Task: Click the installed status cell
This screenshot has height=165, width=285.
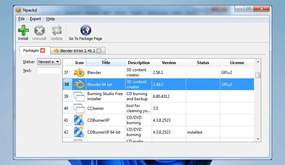Action: click(x=203, y=132)
